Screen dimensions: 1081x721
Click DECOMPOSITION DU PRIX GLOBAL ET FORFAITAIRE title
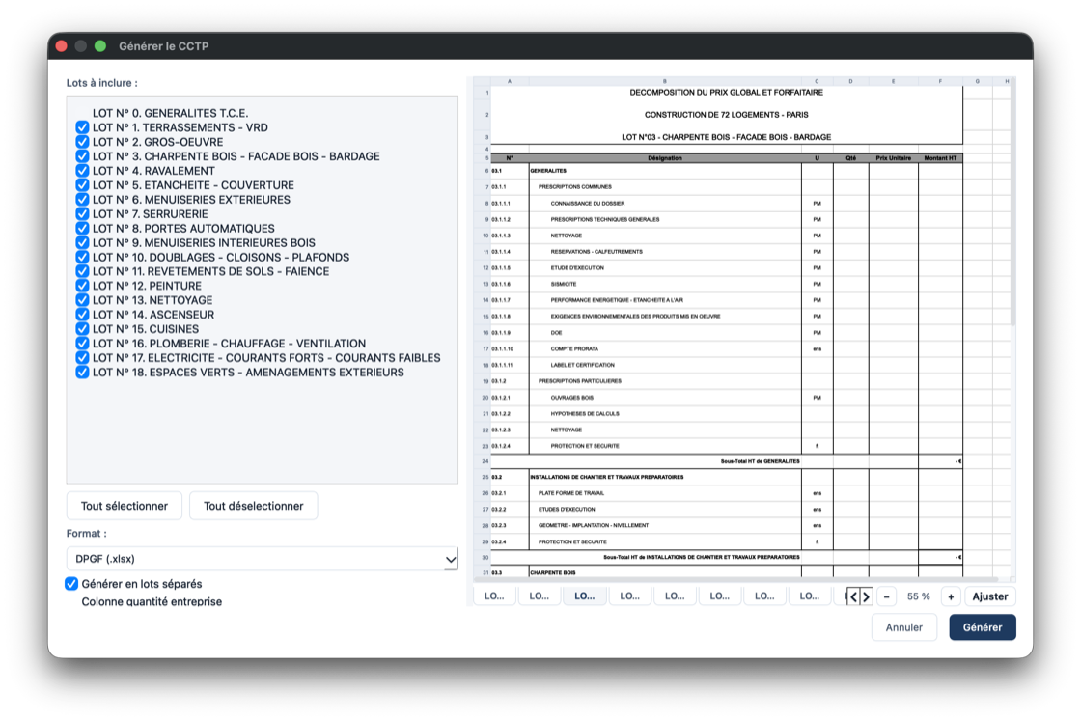click(x=726, y=93)
